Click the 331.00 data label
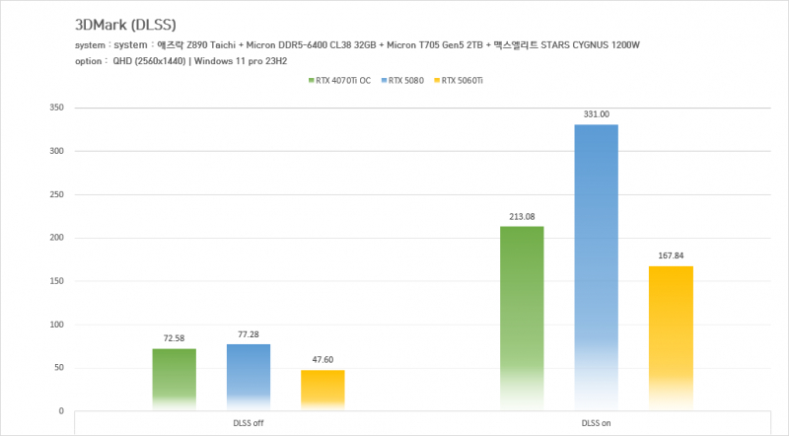Image resolution: width=789 pixels, height=436 pixels. 596,113
